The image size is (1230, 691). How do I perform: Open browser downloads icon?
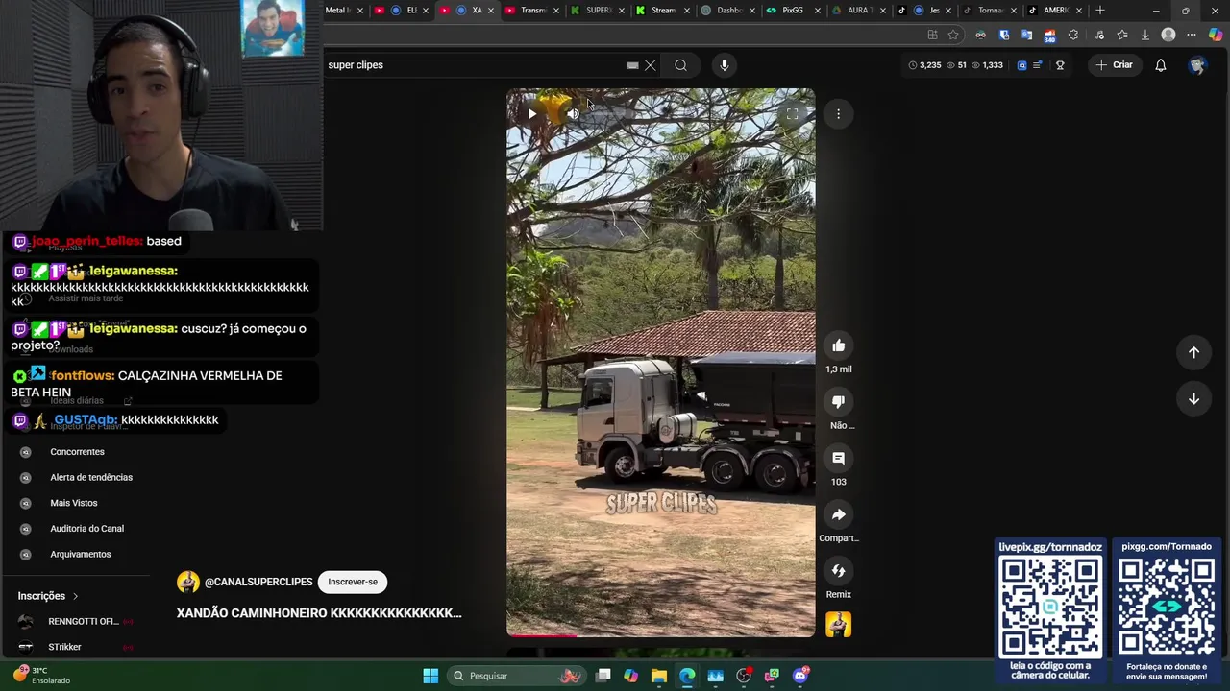click(x=1144, y=35)
